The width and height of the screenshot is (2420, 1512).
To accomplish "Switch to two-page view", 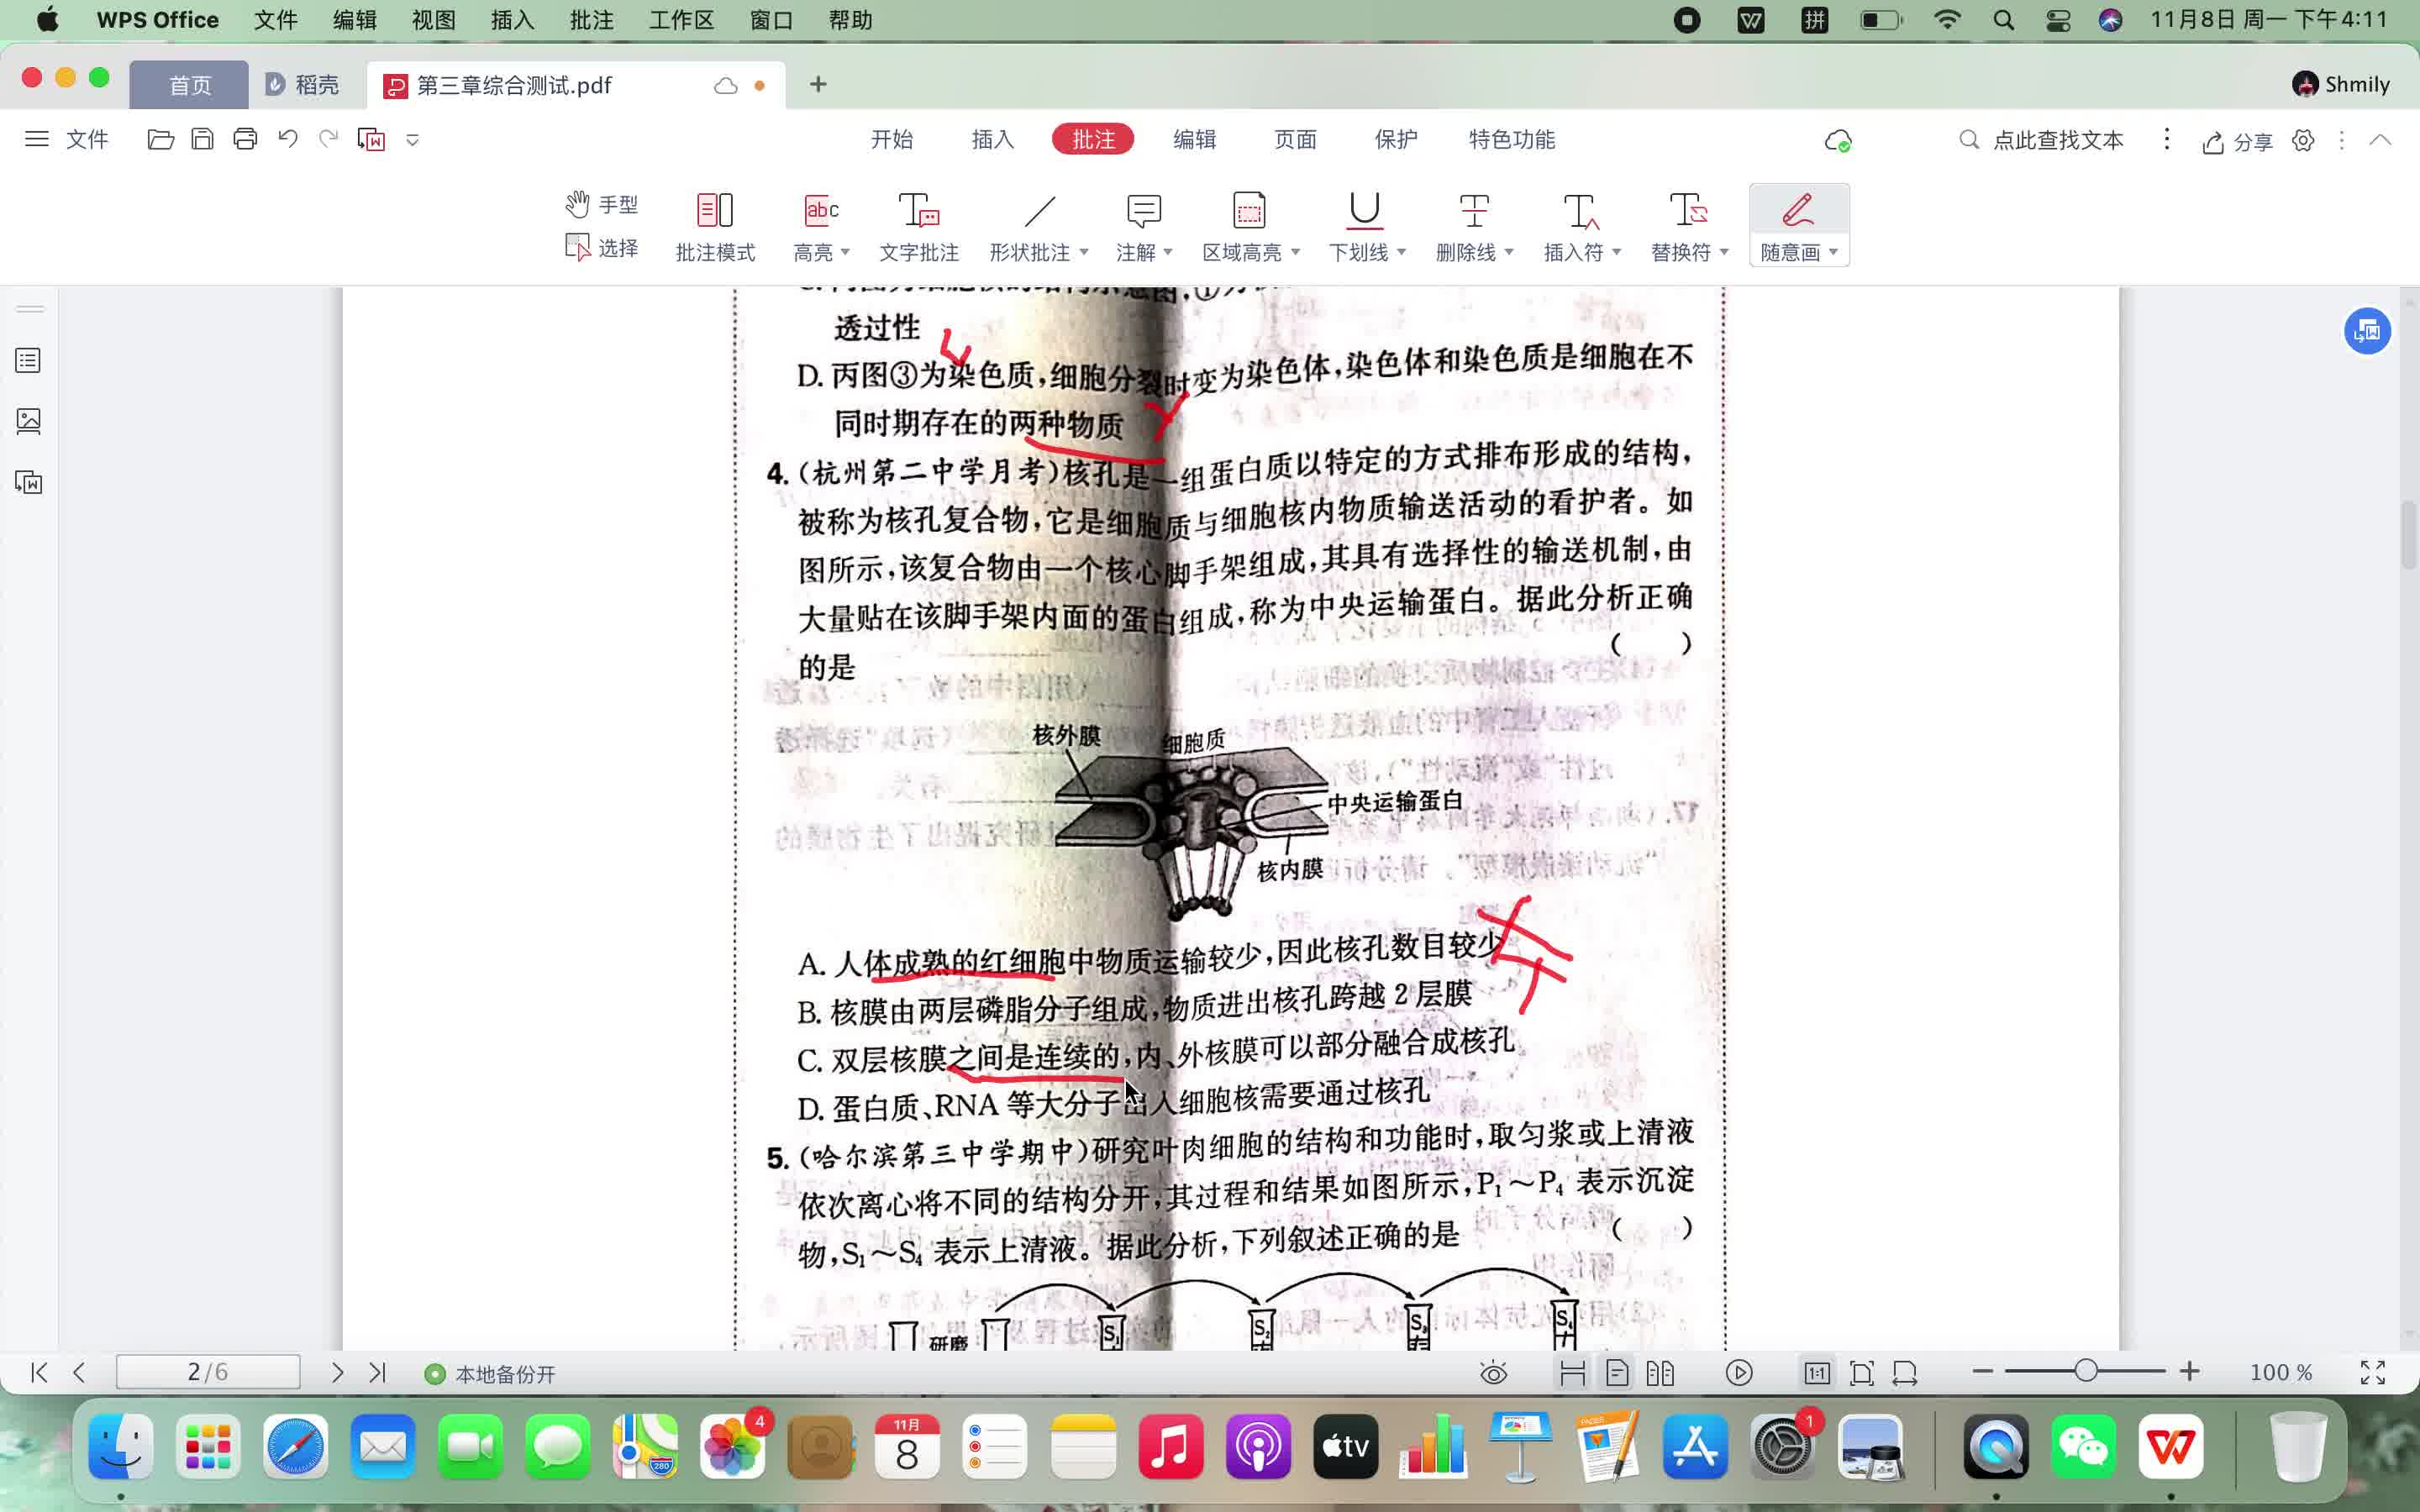I will pyautogui.click(x=1660, y=1373).
